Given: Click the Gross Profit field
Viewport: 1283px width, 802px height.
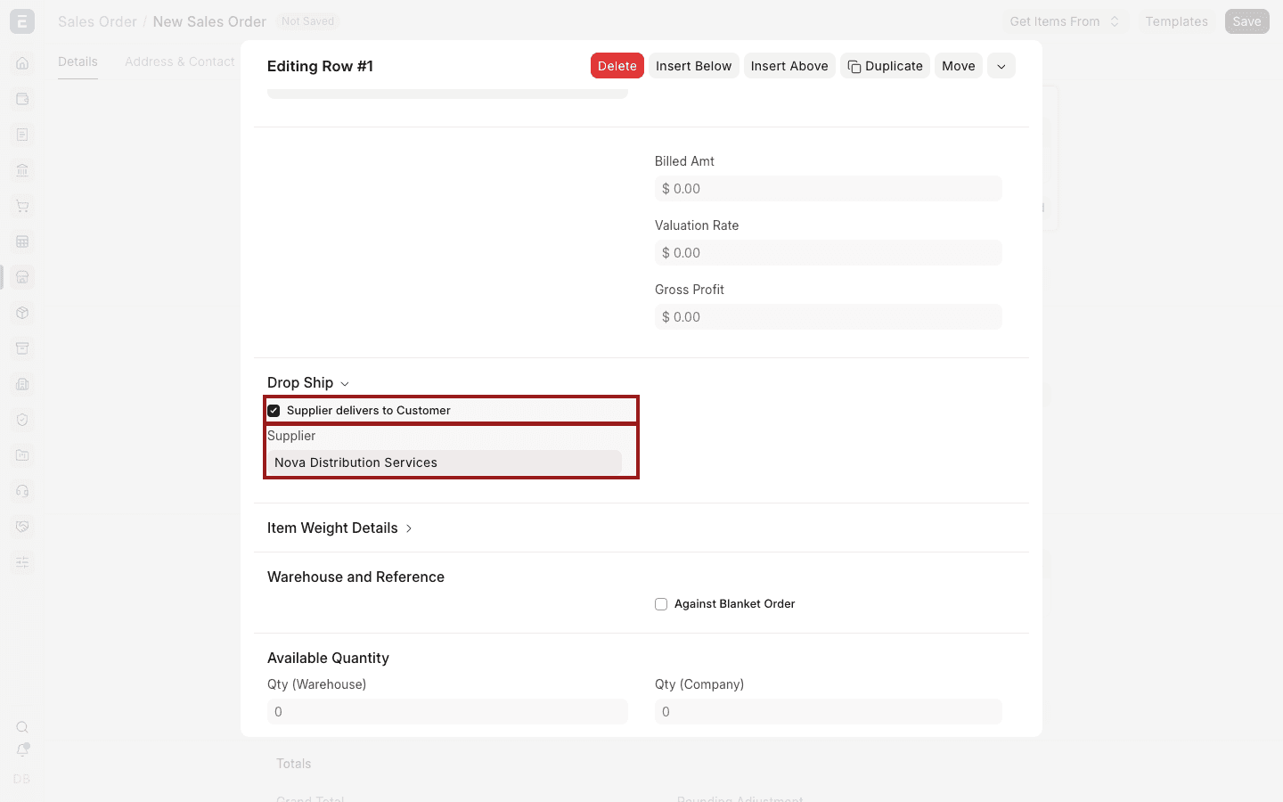Looking at the screenshot, I should click(829, 317).
